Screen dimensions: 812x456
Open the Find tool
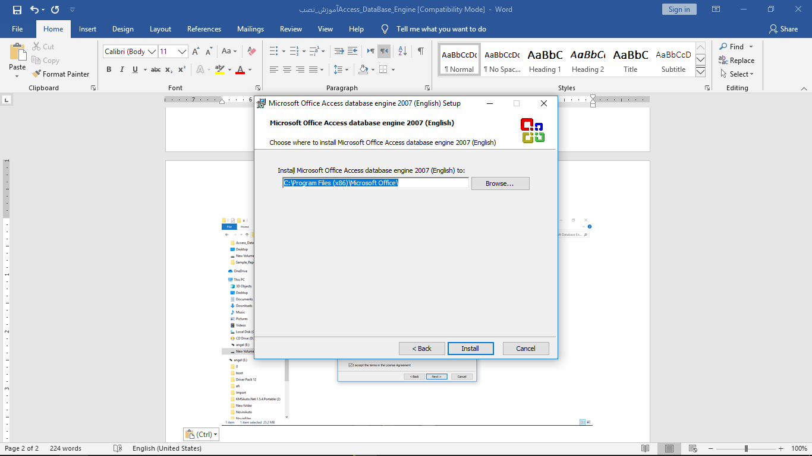pos(735,46)
